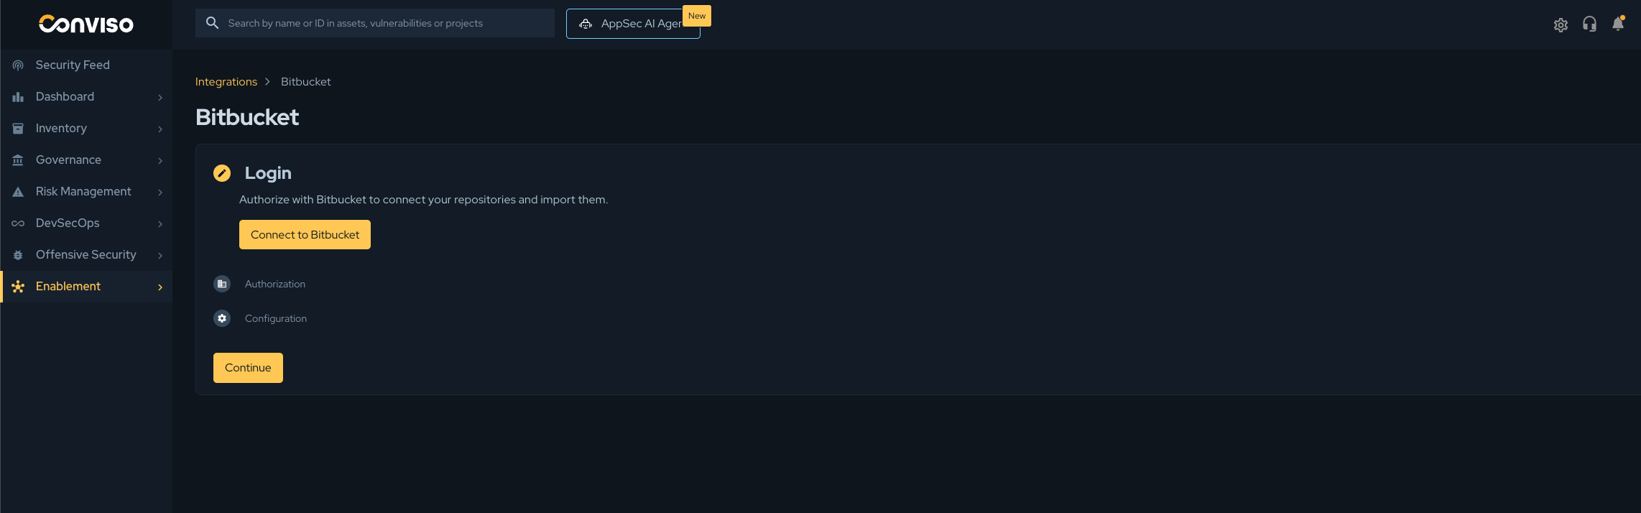Click the Security Feed sidebar icon
1641x513 pixels.
[x=18, y=65]
